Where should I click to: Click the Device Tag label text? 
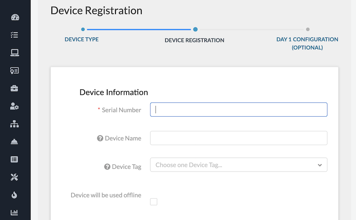pos(127,167)
